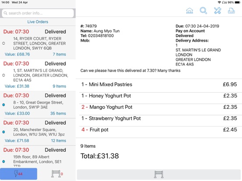This screenshot has height=181, width=242.
Task: Click in the search order info field
Action: point(38,13)
